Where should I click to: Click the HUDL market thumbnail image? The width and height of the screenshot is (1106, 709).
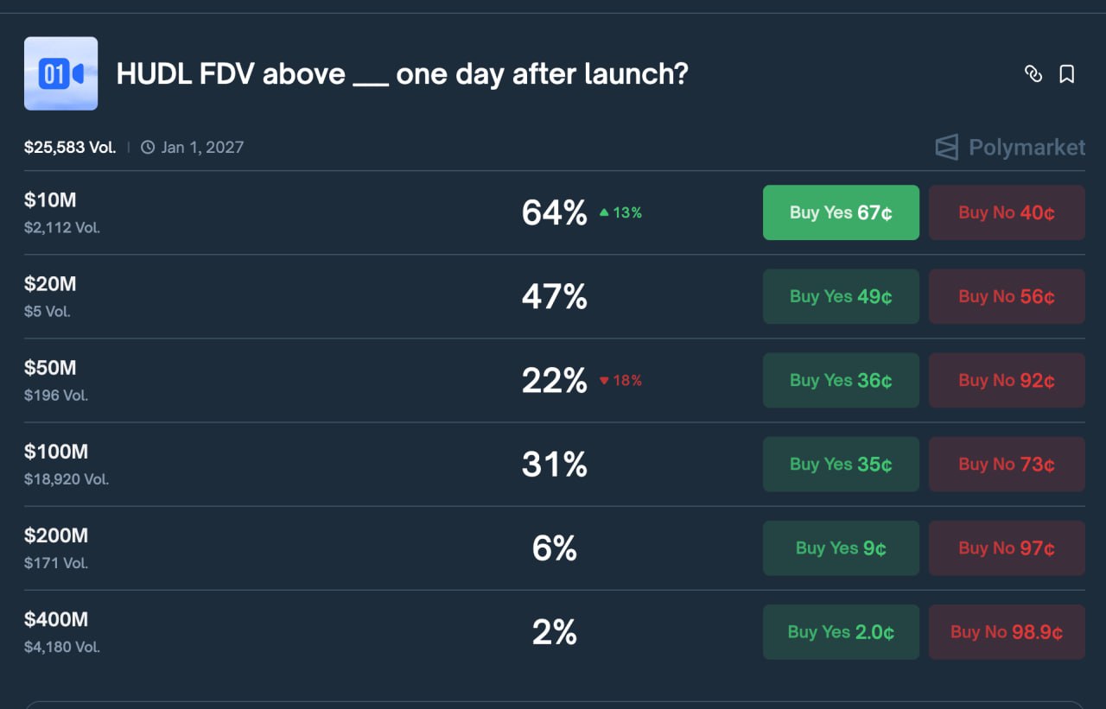coord(60,73)
